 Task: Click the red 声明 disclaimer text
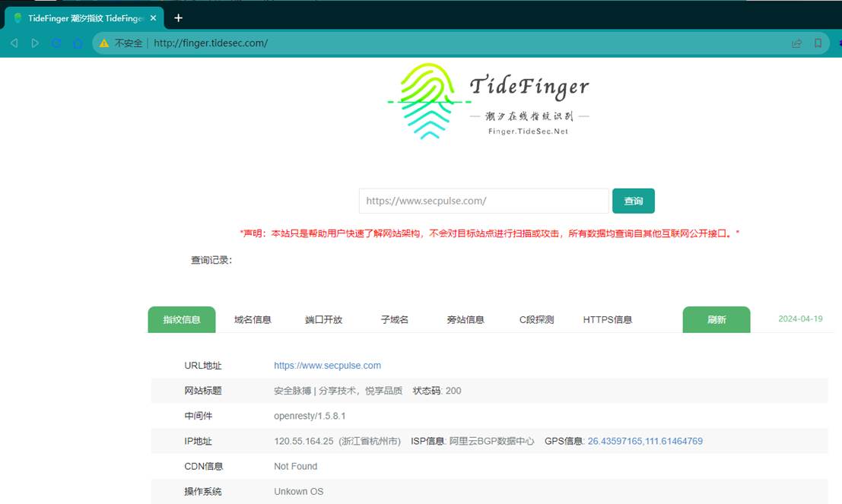[489, 233]
